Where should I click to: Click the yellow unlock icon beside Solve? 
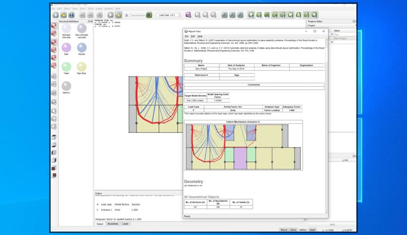[x=119, y=15]
